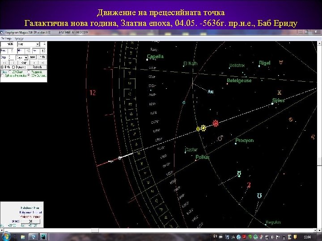This screenshot has width=322, height=241.
Task: Open the Syzygy menu
Action: pos(19,38)
